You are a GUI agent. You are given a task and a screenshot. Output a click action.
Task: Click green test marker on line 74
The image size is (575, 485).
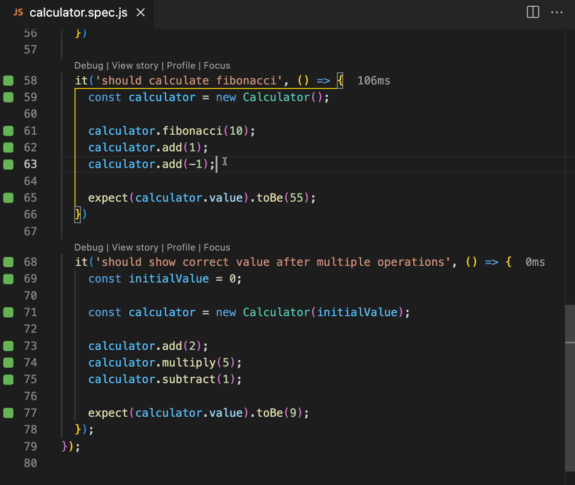(9, 362)
